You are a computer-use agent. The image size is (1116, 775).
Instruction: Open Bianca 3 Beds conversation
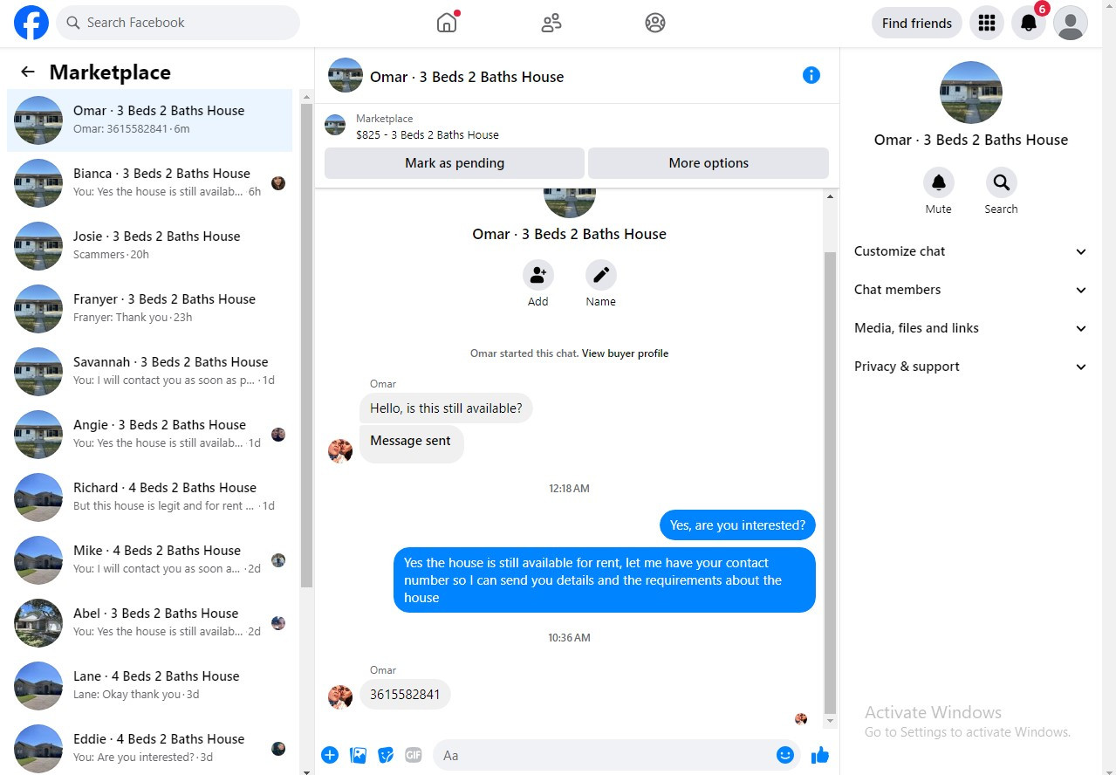(x=150, y=183)
